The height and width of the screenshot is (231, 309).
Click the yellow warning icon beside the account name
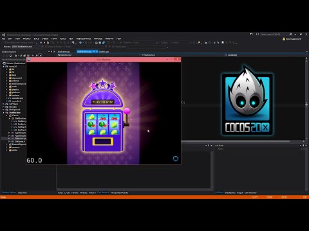[284, 39]
